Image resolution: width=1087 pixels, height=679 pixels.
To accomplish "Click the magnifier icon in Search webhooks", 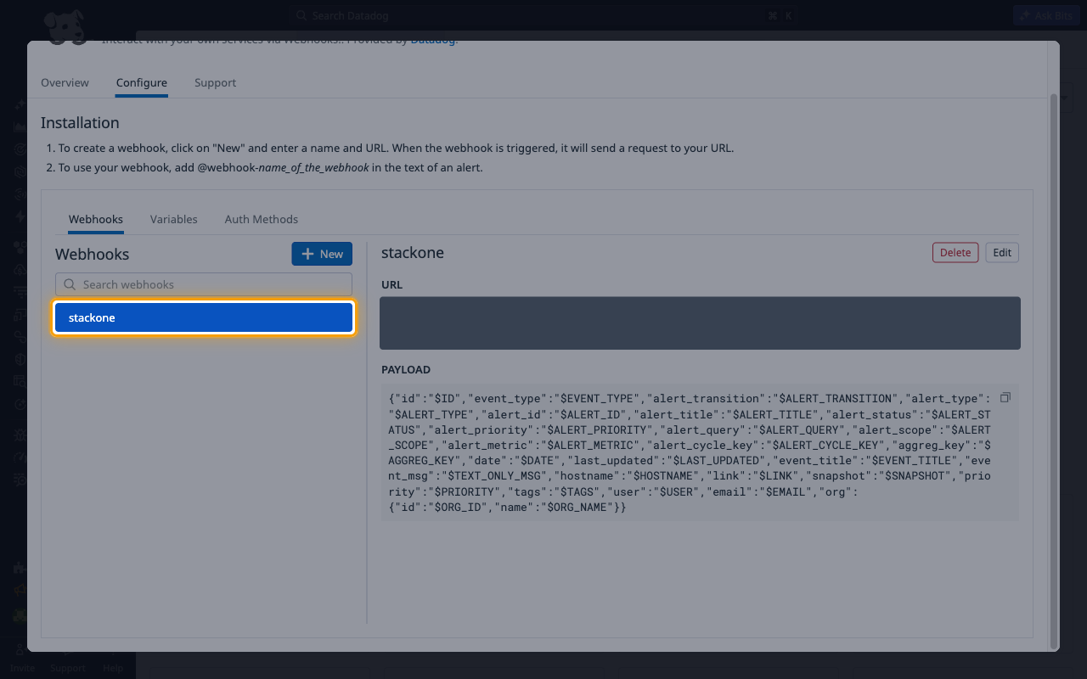I will point(70,284).
